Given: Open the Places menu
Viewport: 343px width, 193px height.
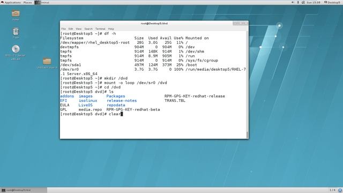Looking at the screenshot, I should click(x=27, y=2).
